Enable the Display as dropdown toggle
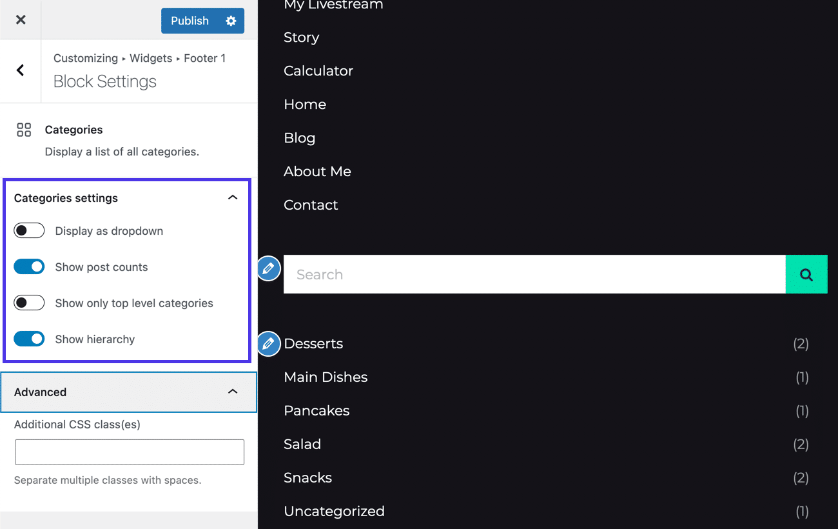This screenshot has height=529, width=838. click(29, 230)
